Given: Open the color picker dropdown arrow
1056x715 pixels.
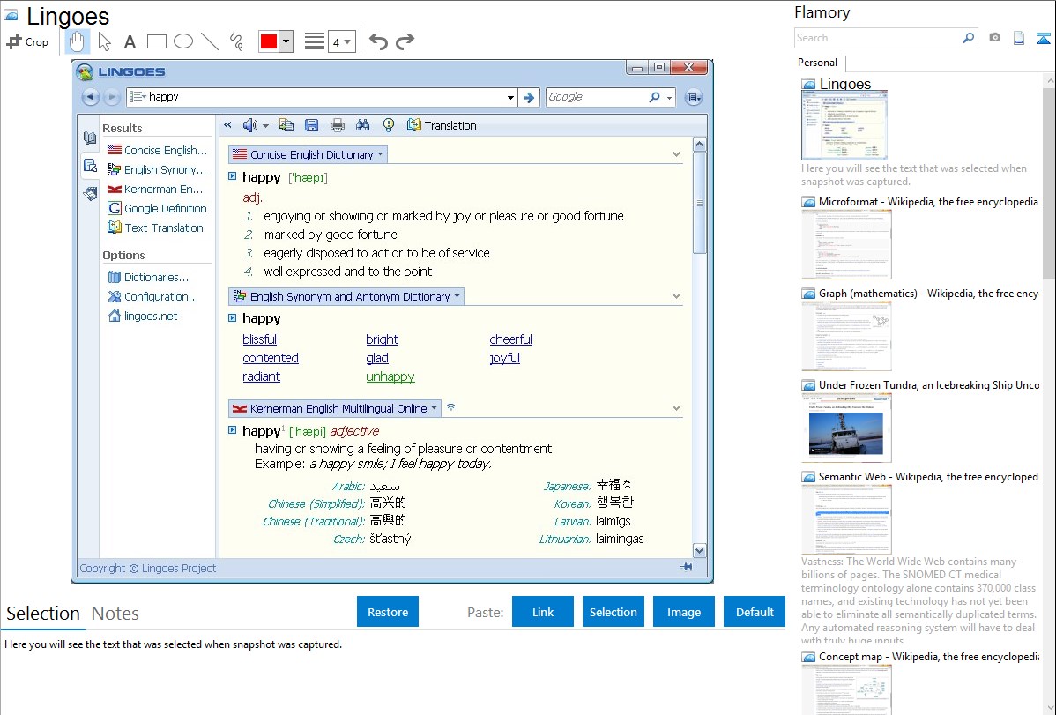Looking at the screenshot, I should click(286, 41).
